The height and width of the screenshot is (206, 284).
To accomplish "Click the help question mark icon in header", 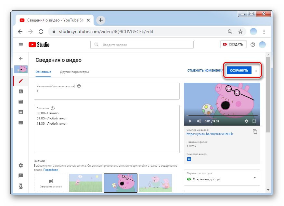I will click(x=253, y=45).
